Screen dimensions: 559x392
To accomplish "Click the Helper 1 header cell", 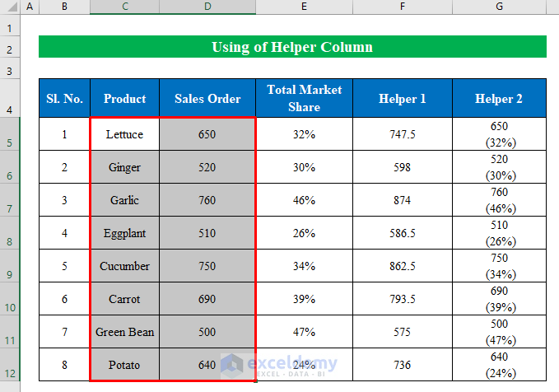I will [402, 99].
